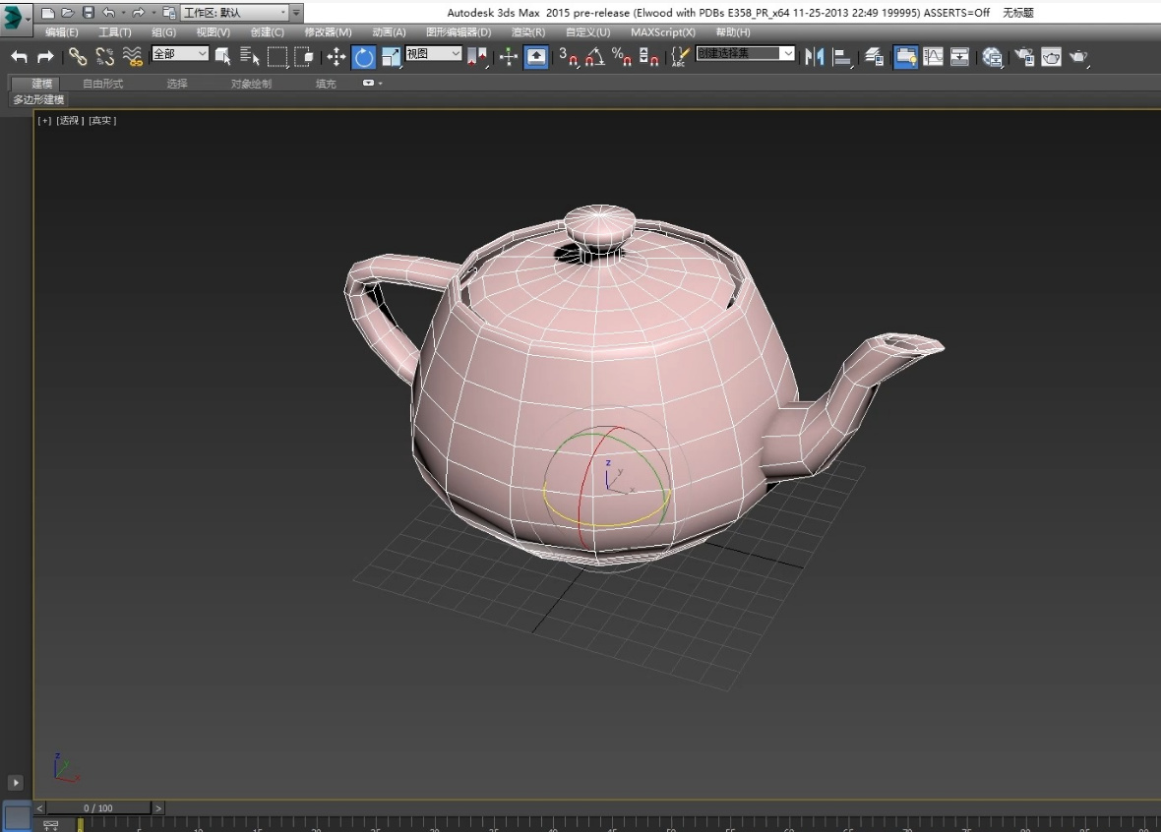Image resolution: width=1161 pixels, height=832 pixels.
Task: Click the Select and Link chain icon
Action: pyautogui.click(x=78, y=57)
